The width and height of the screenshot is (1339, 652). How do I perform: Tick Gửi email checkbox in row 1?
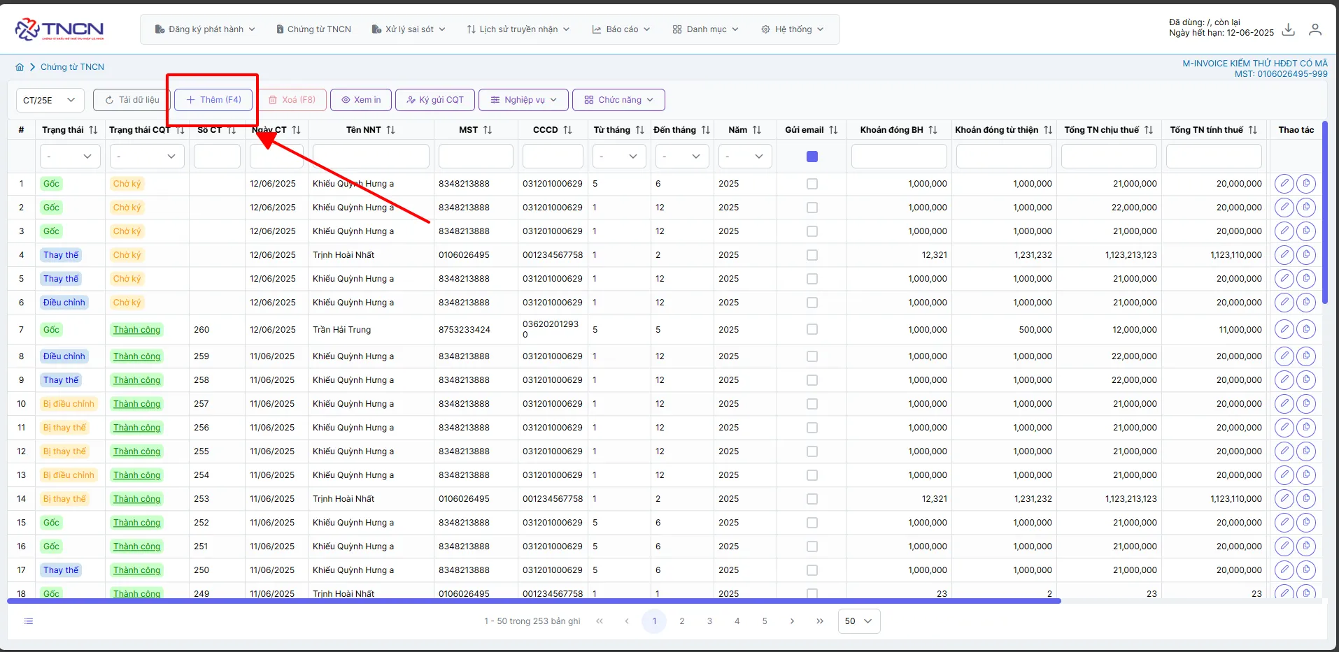click(x=812, y=184)
